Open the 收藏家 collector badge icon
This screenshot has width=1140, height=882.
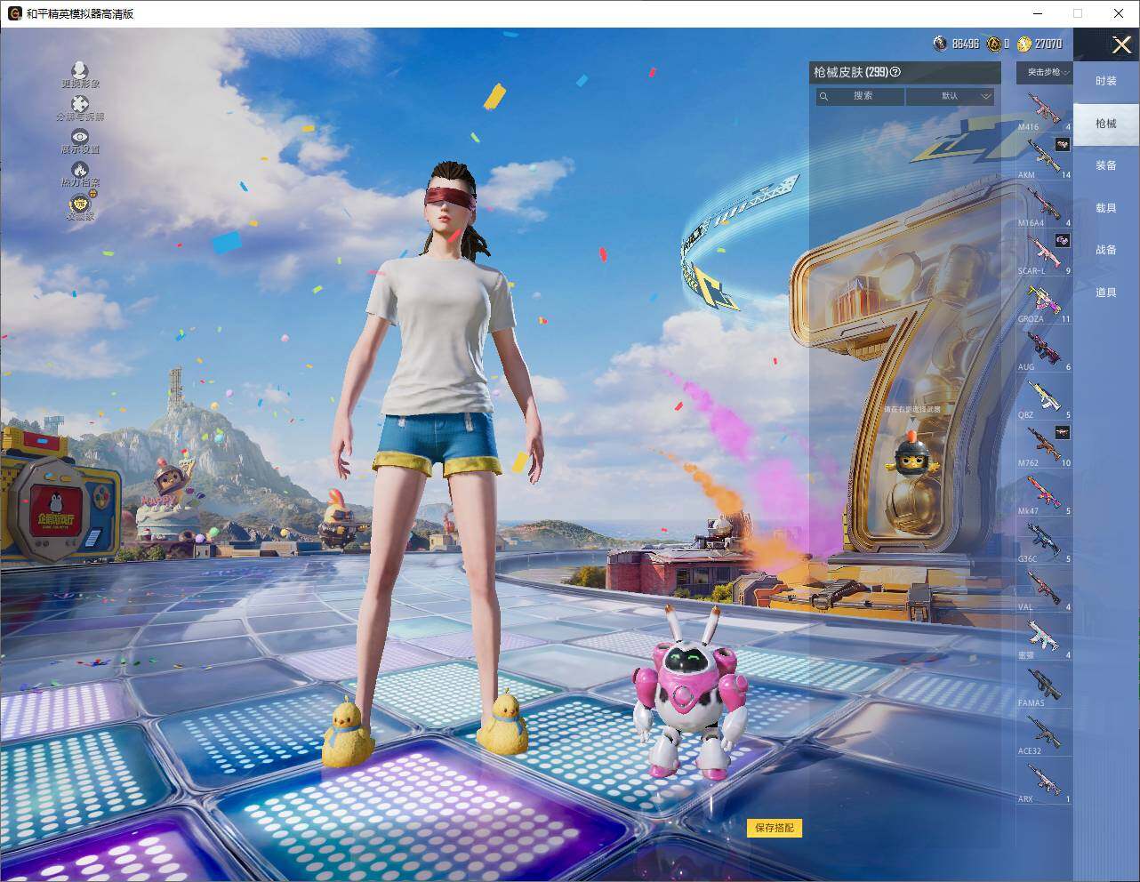(80, 203)
